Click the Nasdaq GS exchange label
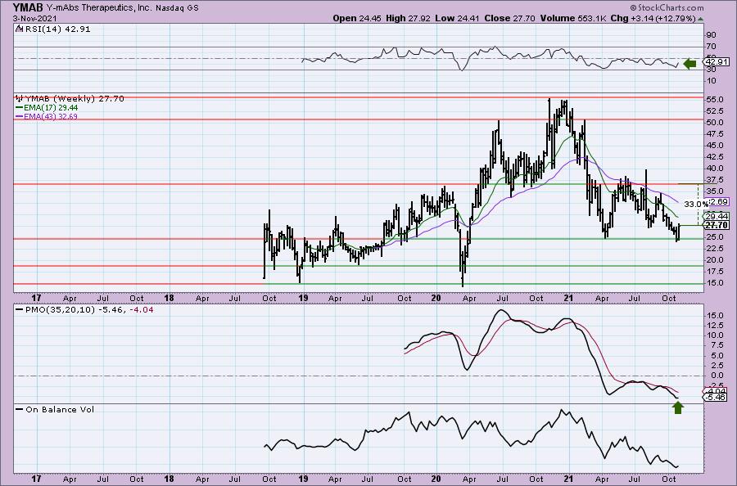 click(179, 8)
